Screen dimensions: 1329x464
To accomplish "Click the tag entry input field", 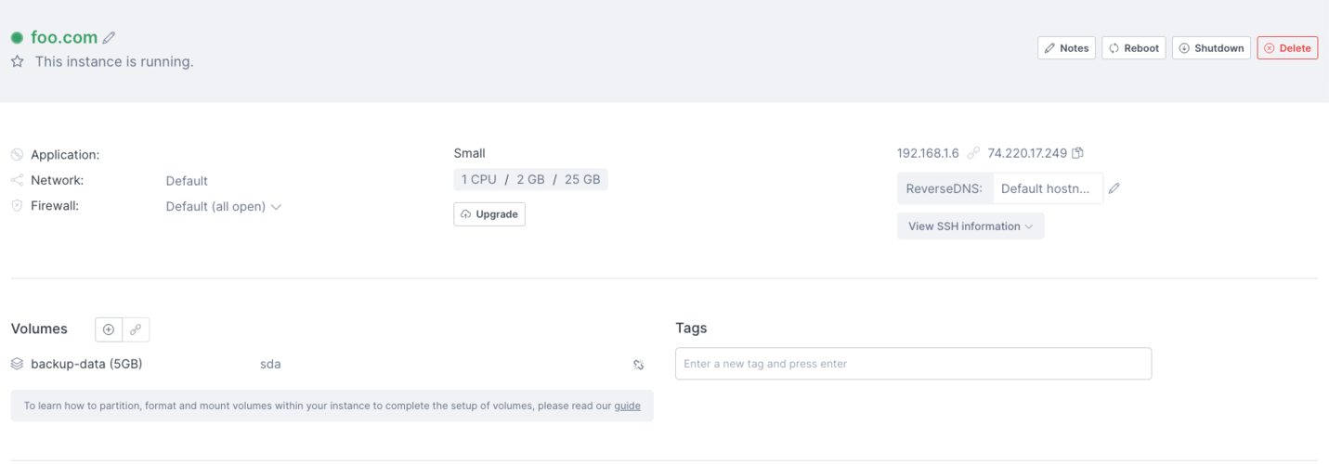I will pyautogui.click(x=913, y=364).
